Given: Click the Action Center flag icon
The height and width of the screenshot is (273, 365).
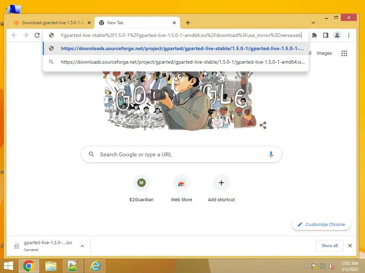Looking at the screenshot, I should tap(314, 266).
